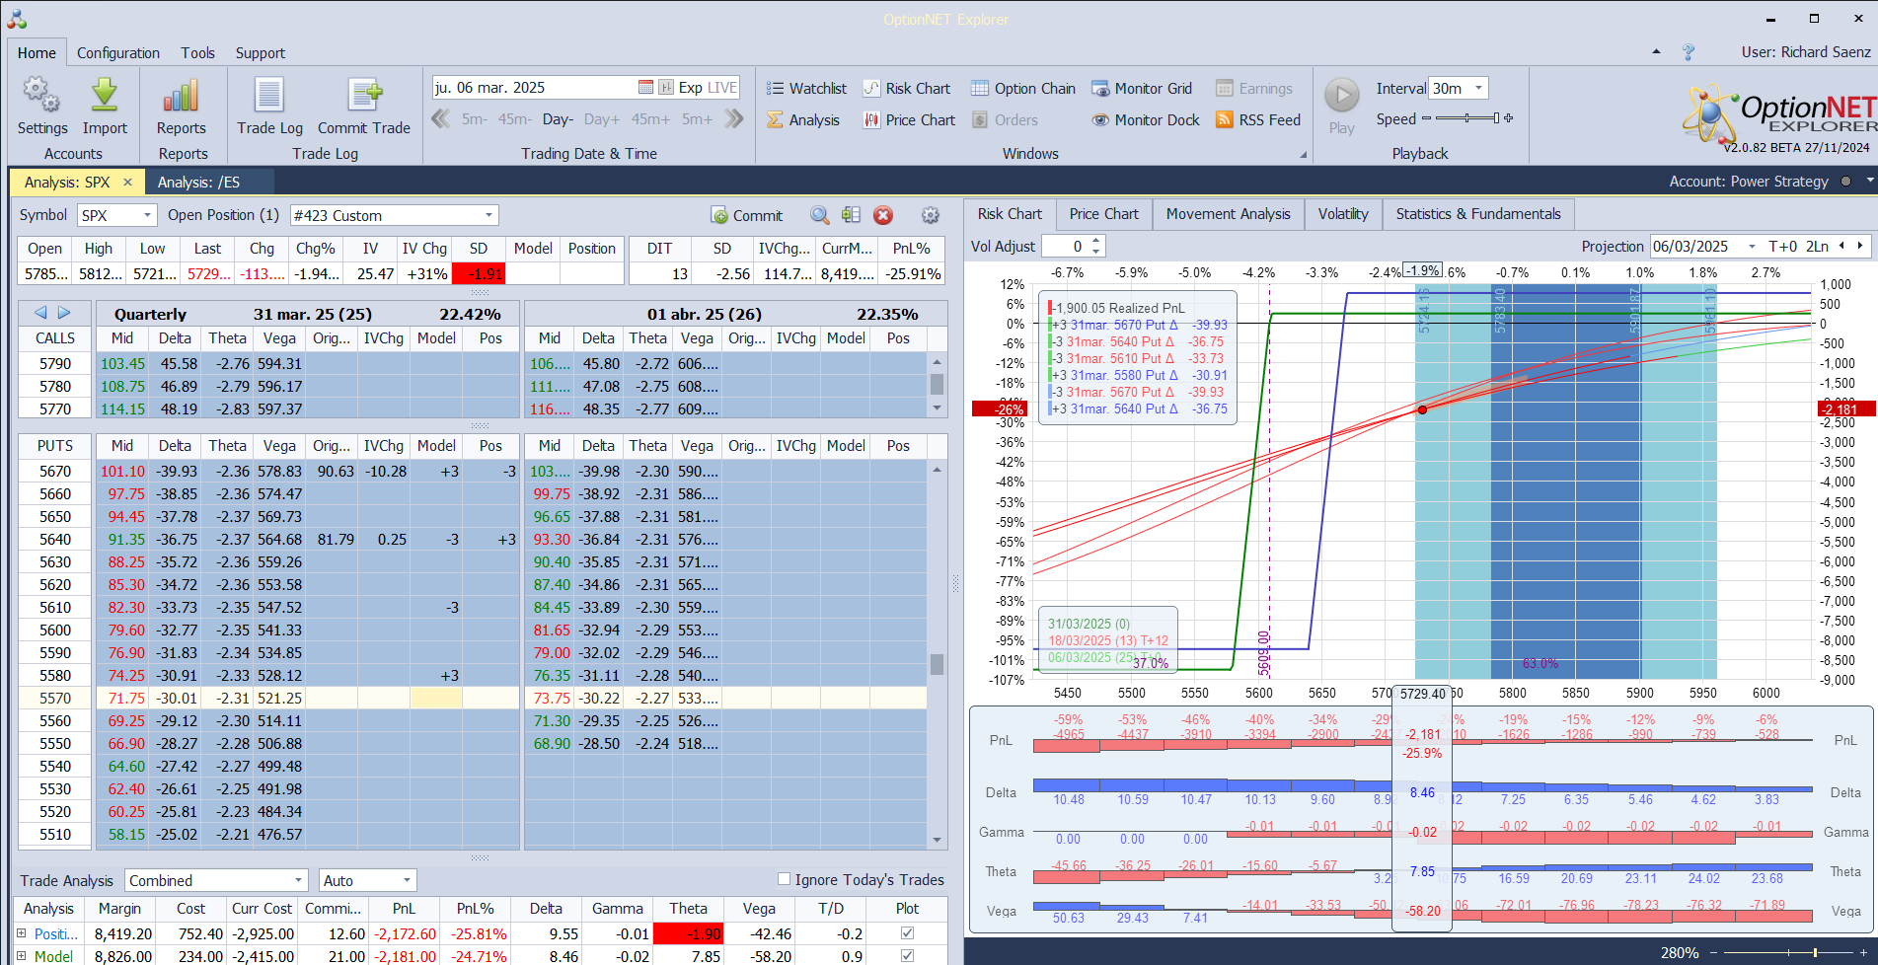Open the Trade Log document icon
This screenshot has height=965, width=1878.
tap(269, 96)
